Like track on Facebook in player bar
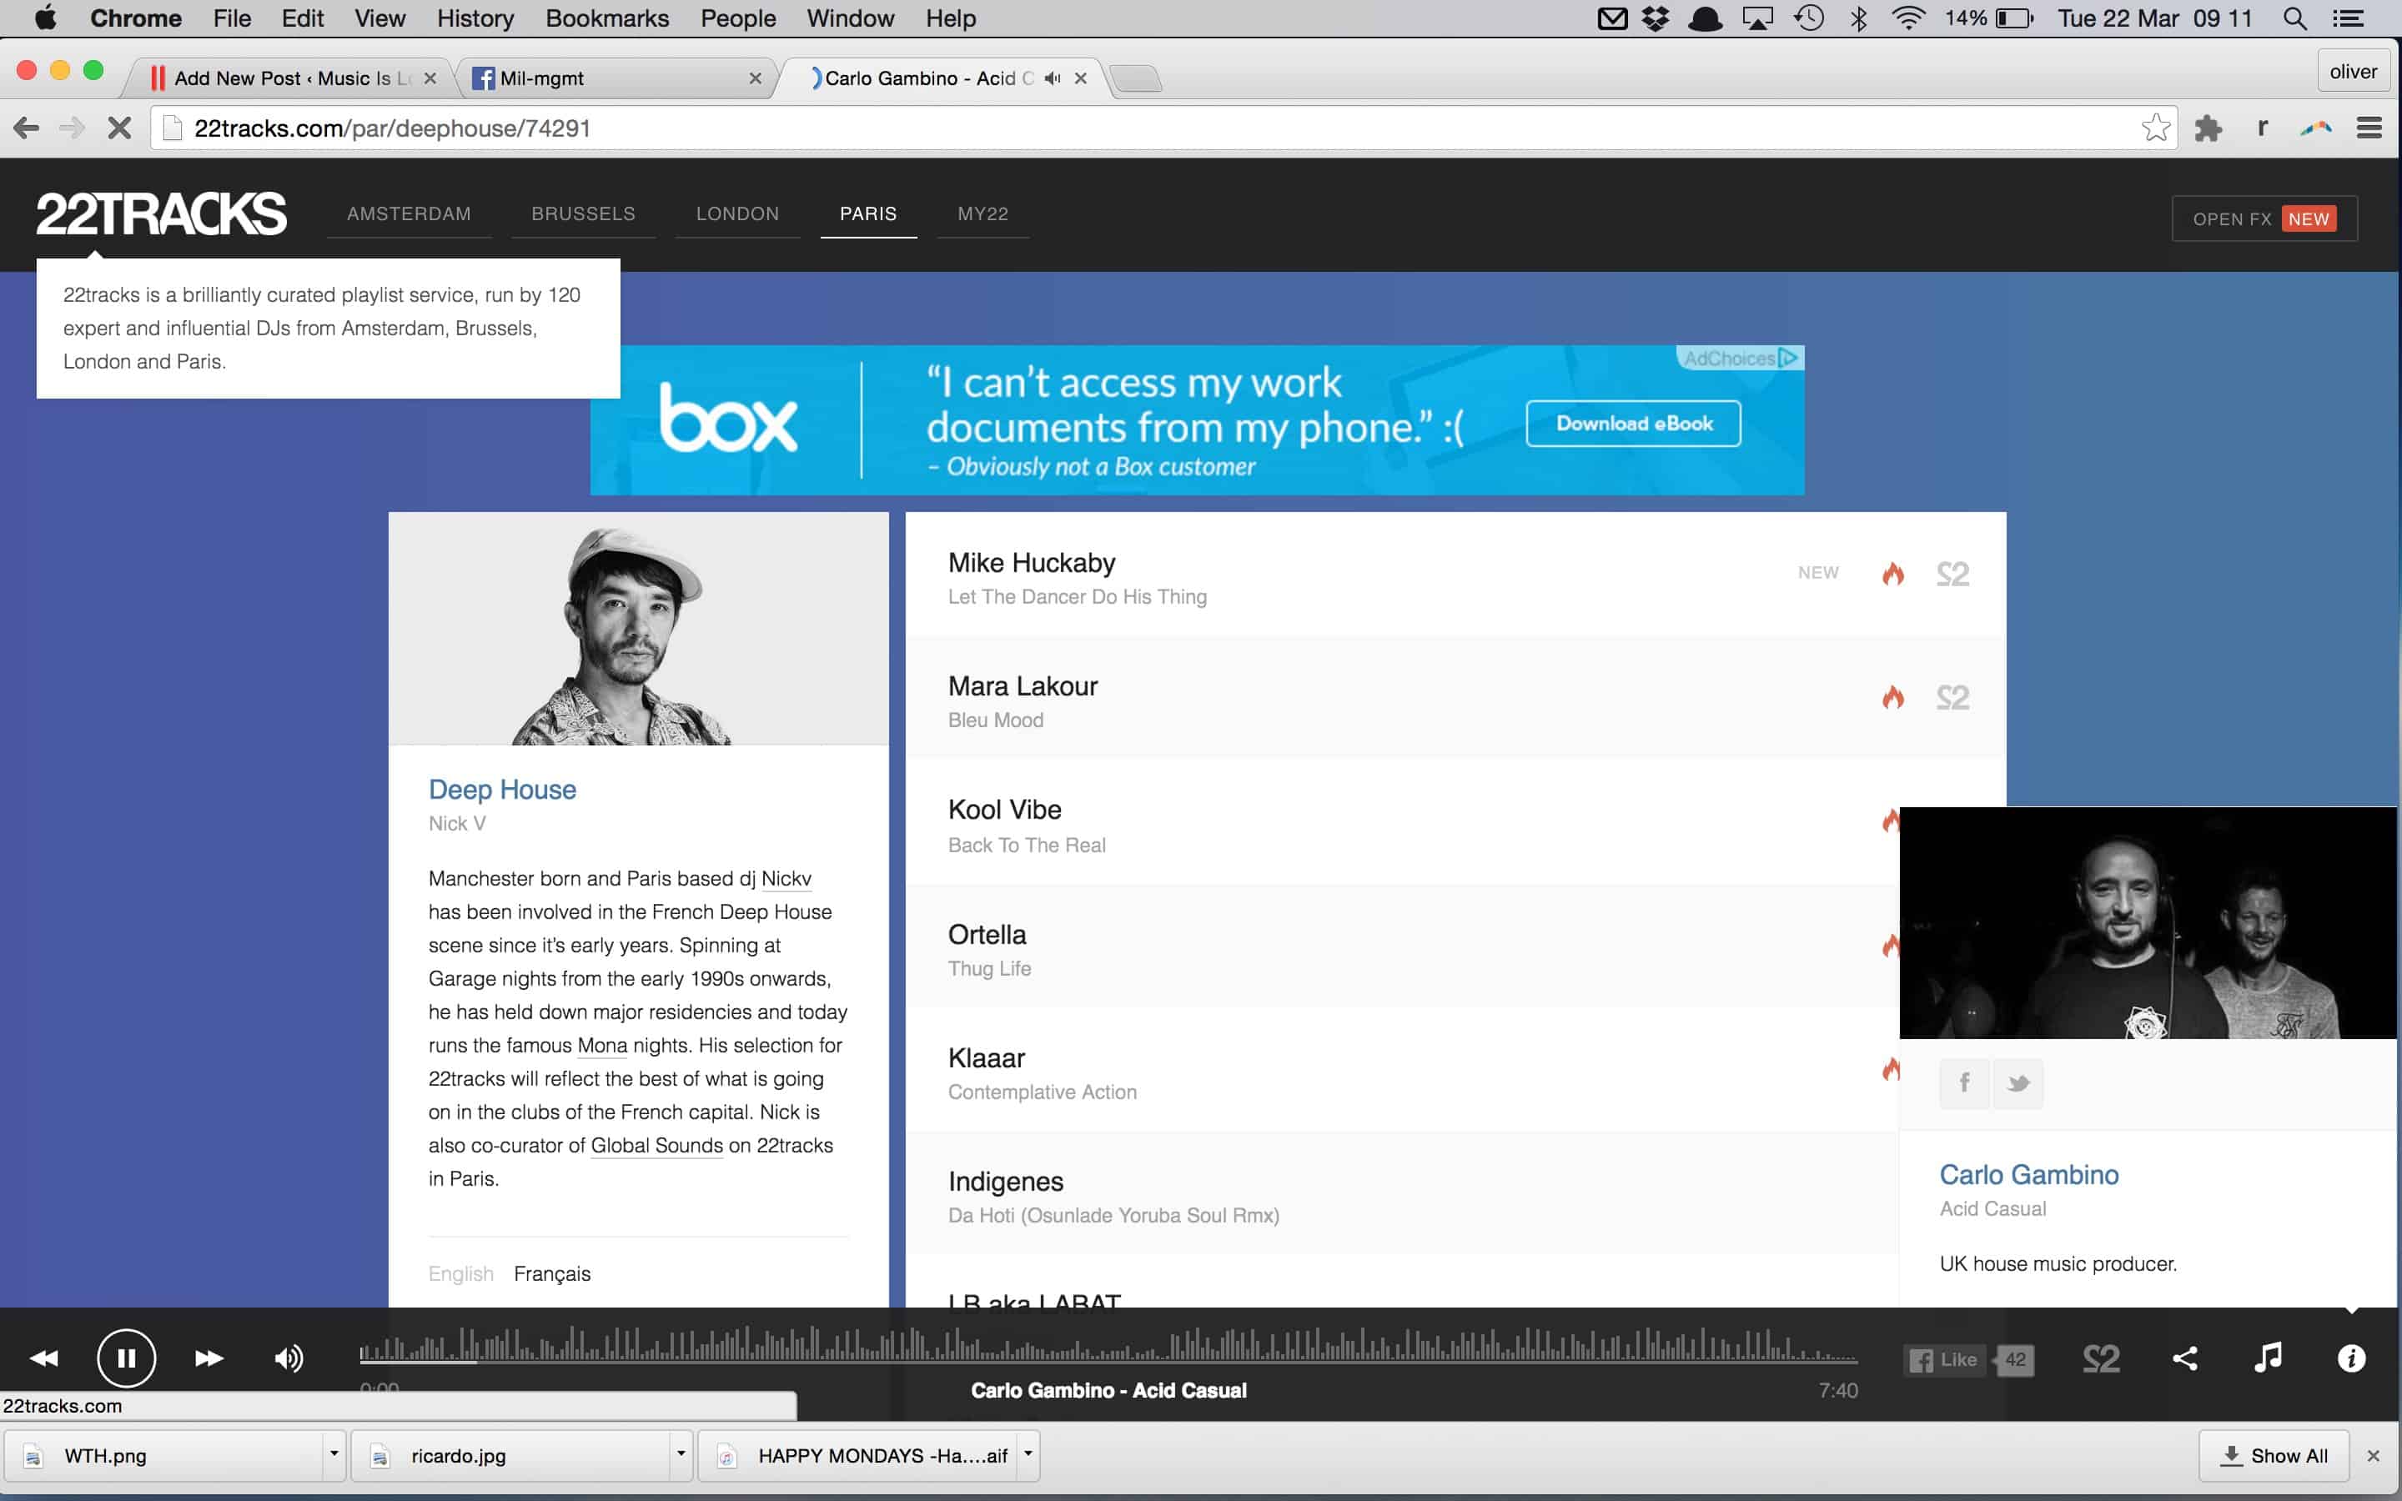This screenshot has height=1501, width=2402. (x=1946, y=1360)
